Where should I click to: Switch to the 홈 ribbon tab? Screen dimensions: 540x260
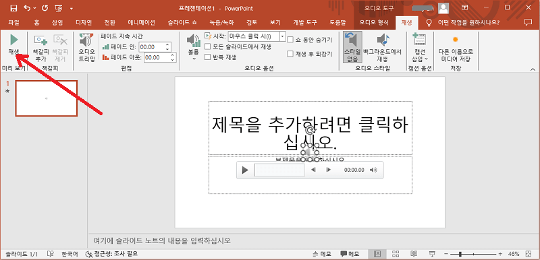tap(36, 23)
